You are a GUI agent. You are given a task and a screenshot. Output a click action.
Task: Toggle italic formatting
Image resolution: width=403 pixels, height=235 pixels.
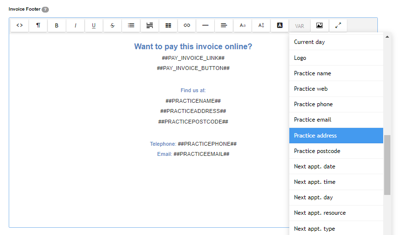pos(75,26)
